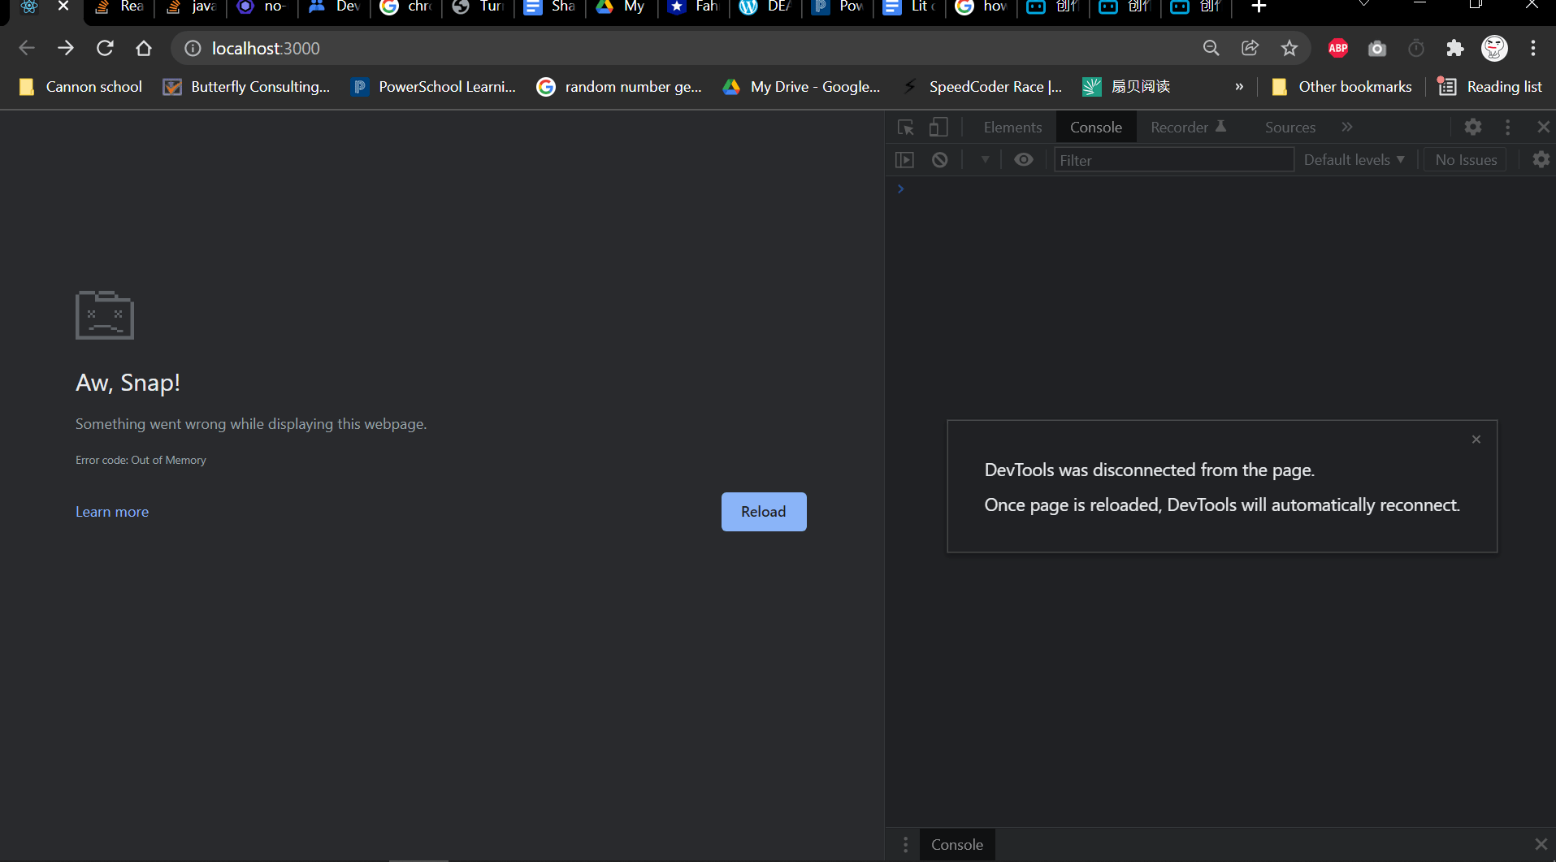Click the share icon in address bar
Screen dimensions: 1556x862
[1250, 48]
